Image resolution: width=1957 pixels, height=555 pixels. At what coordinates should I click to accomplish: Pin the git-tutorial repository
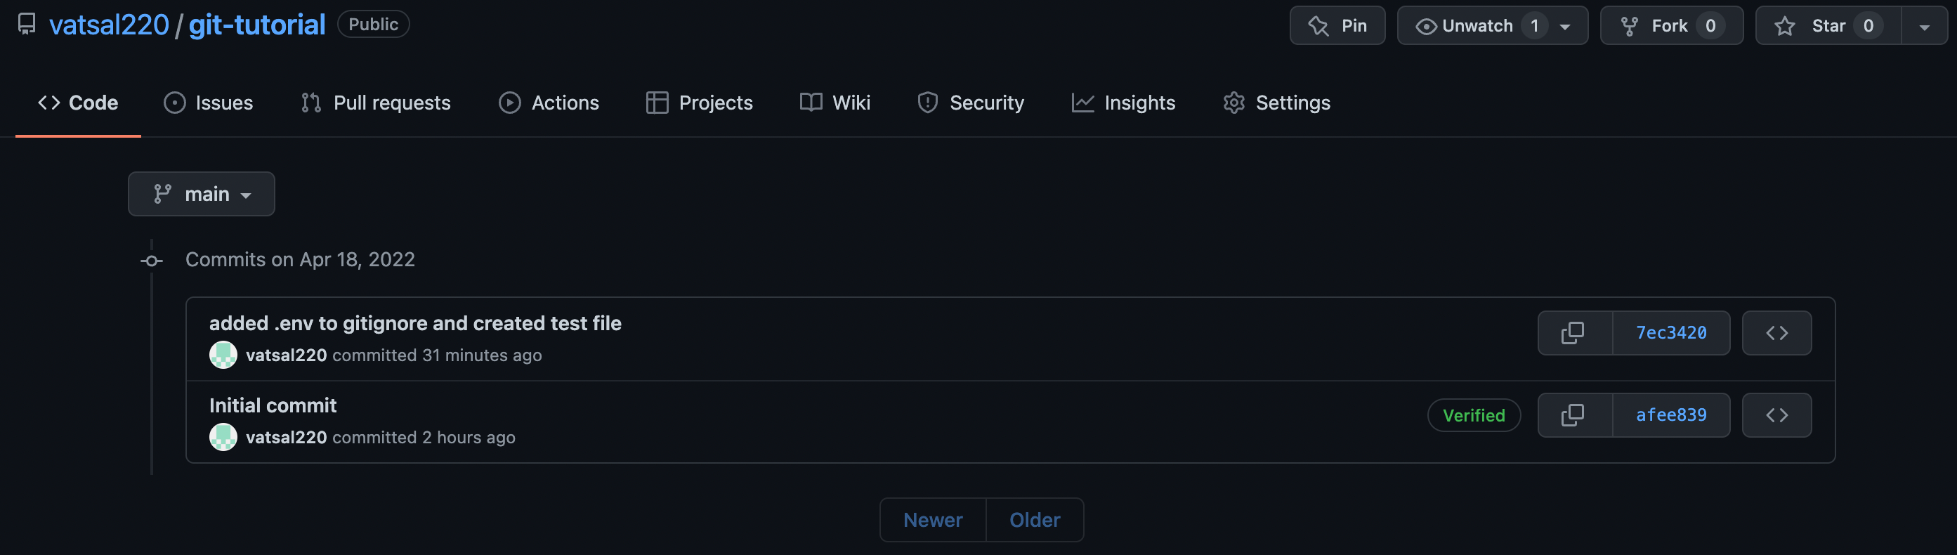(1337, 26)
